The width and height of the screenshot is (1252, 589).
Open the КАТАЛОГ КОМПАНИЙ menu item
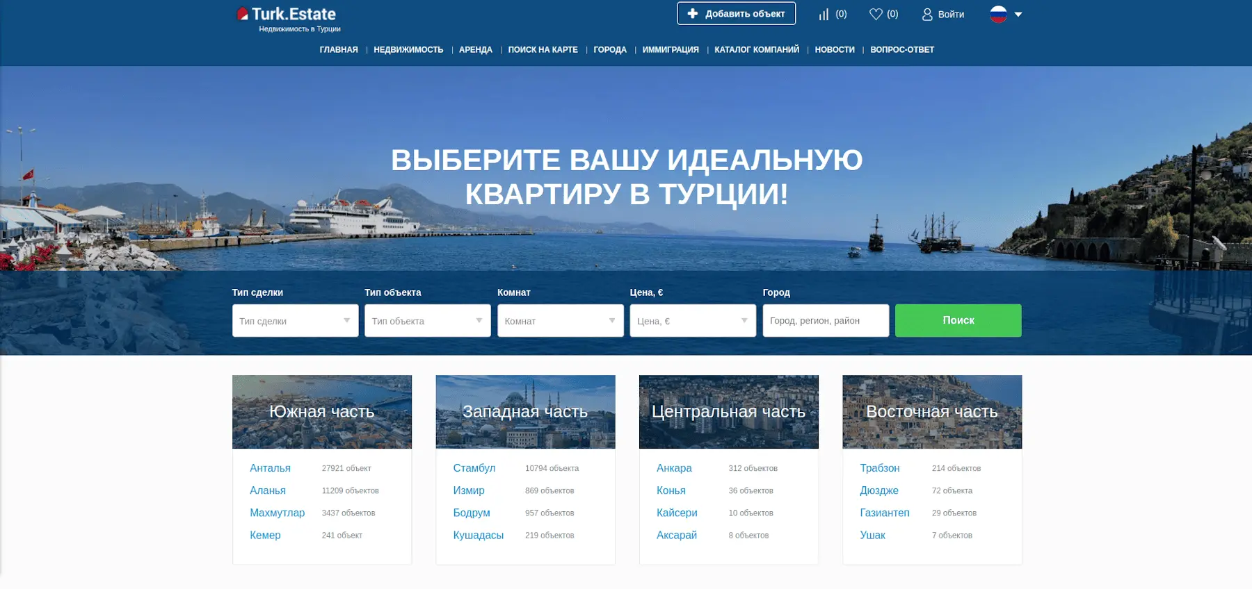pos(757,50)
